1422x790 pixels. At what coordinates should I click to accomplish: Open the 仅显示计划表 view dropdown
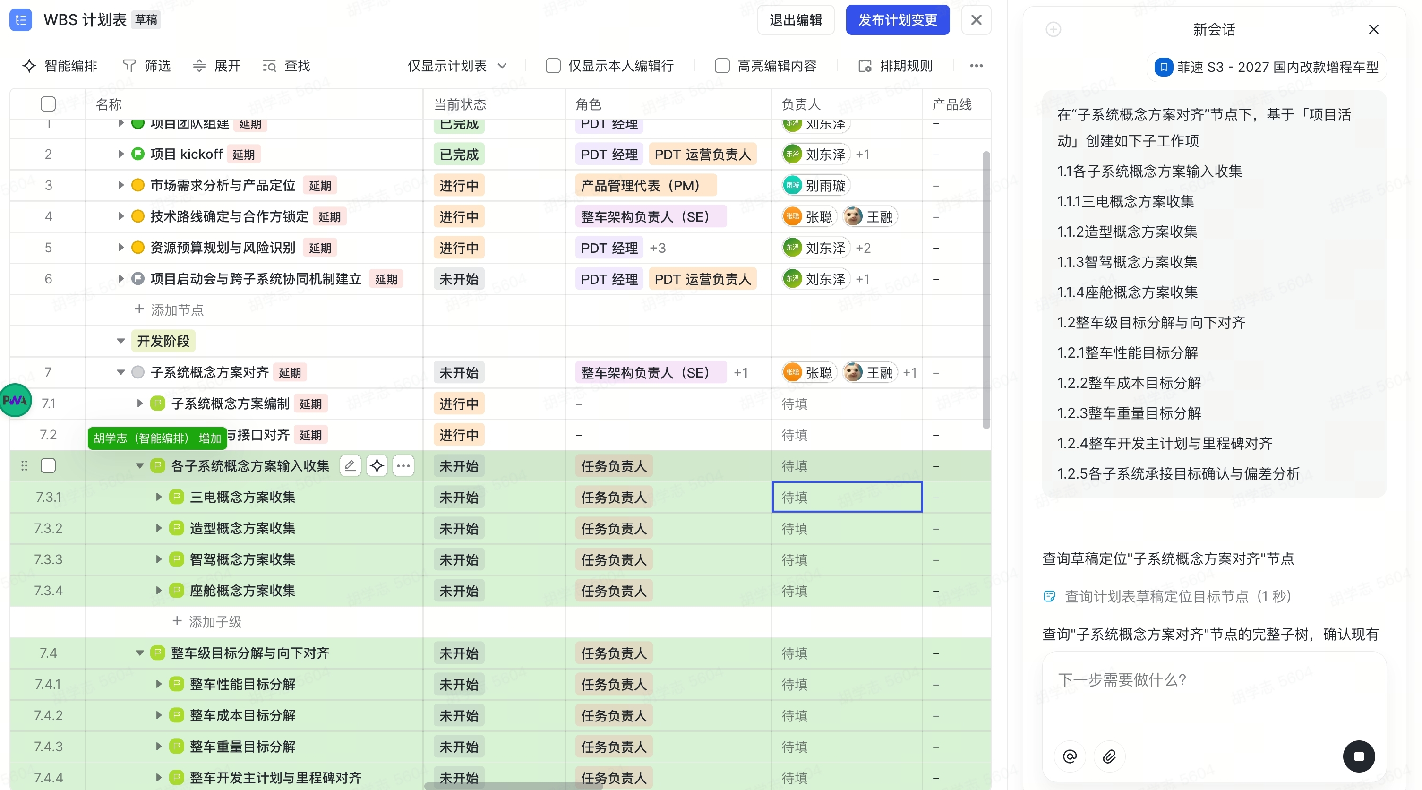coord(457,66)
